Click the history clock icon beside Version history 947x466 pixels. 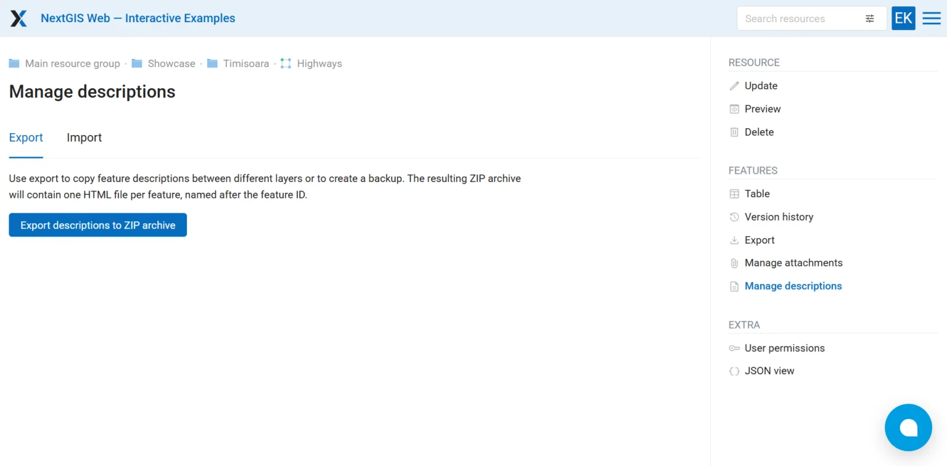pyautogui.click(x=734, y=217)
